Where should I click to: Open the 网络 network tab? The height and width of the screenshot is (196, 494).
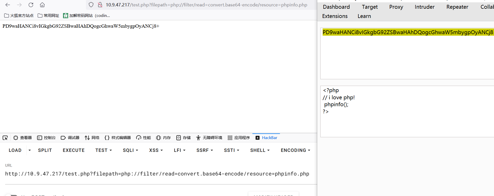(x=92, y=138)
